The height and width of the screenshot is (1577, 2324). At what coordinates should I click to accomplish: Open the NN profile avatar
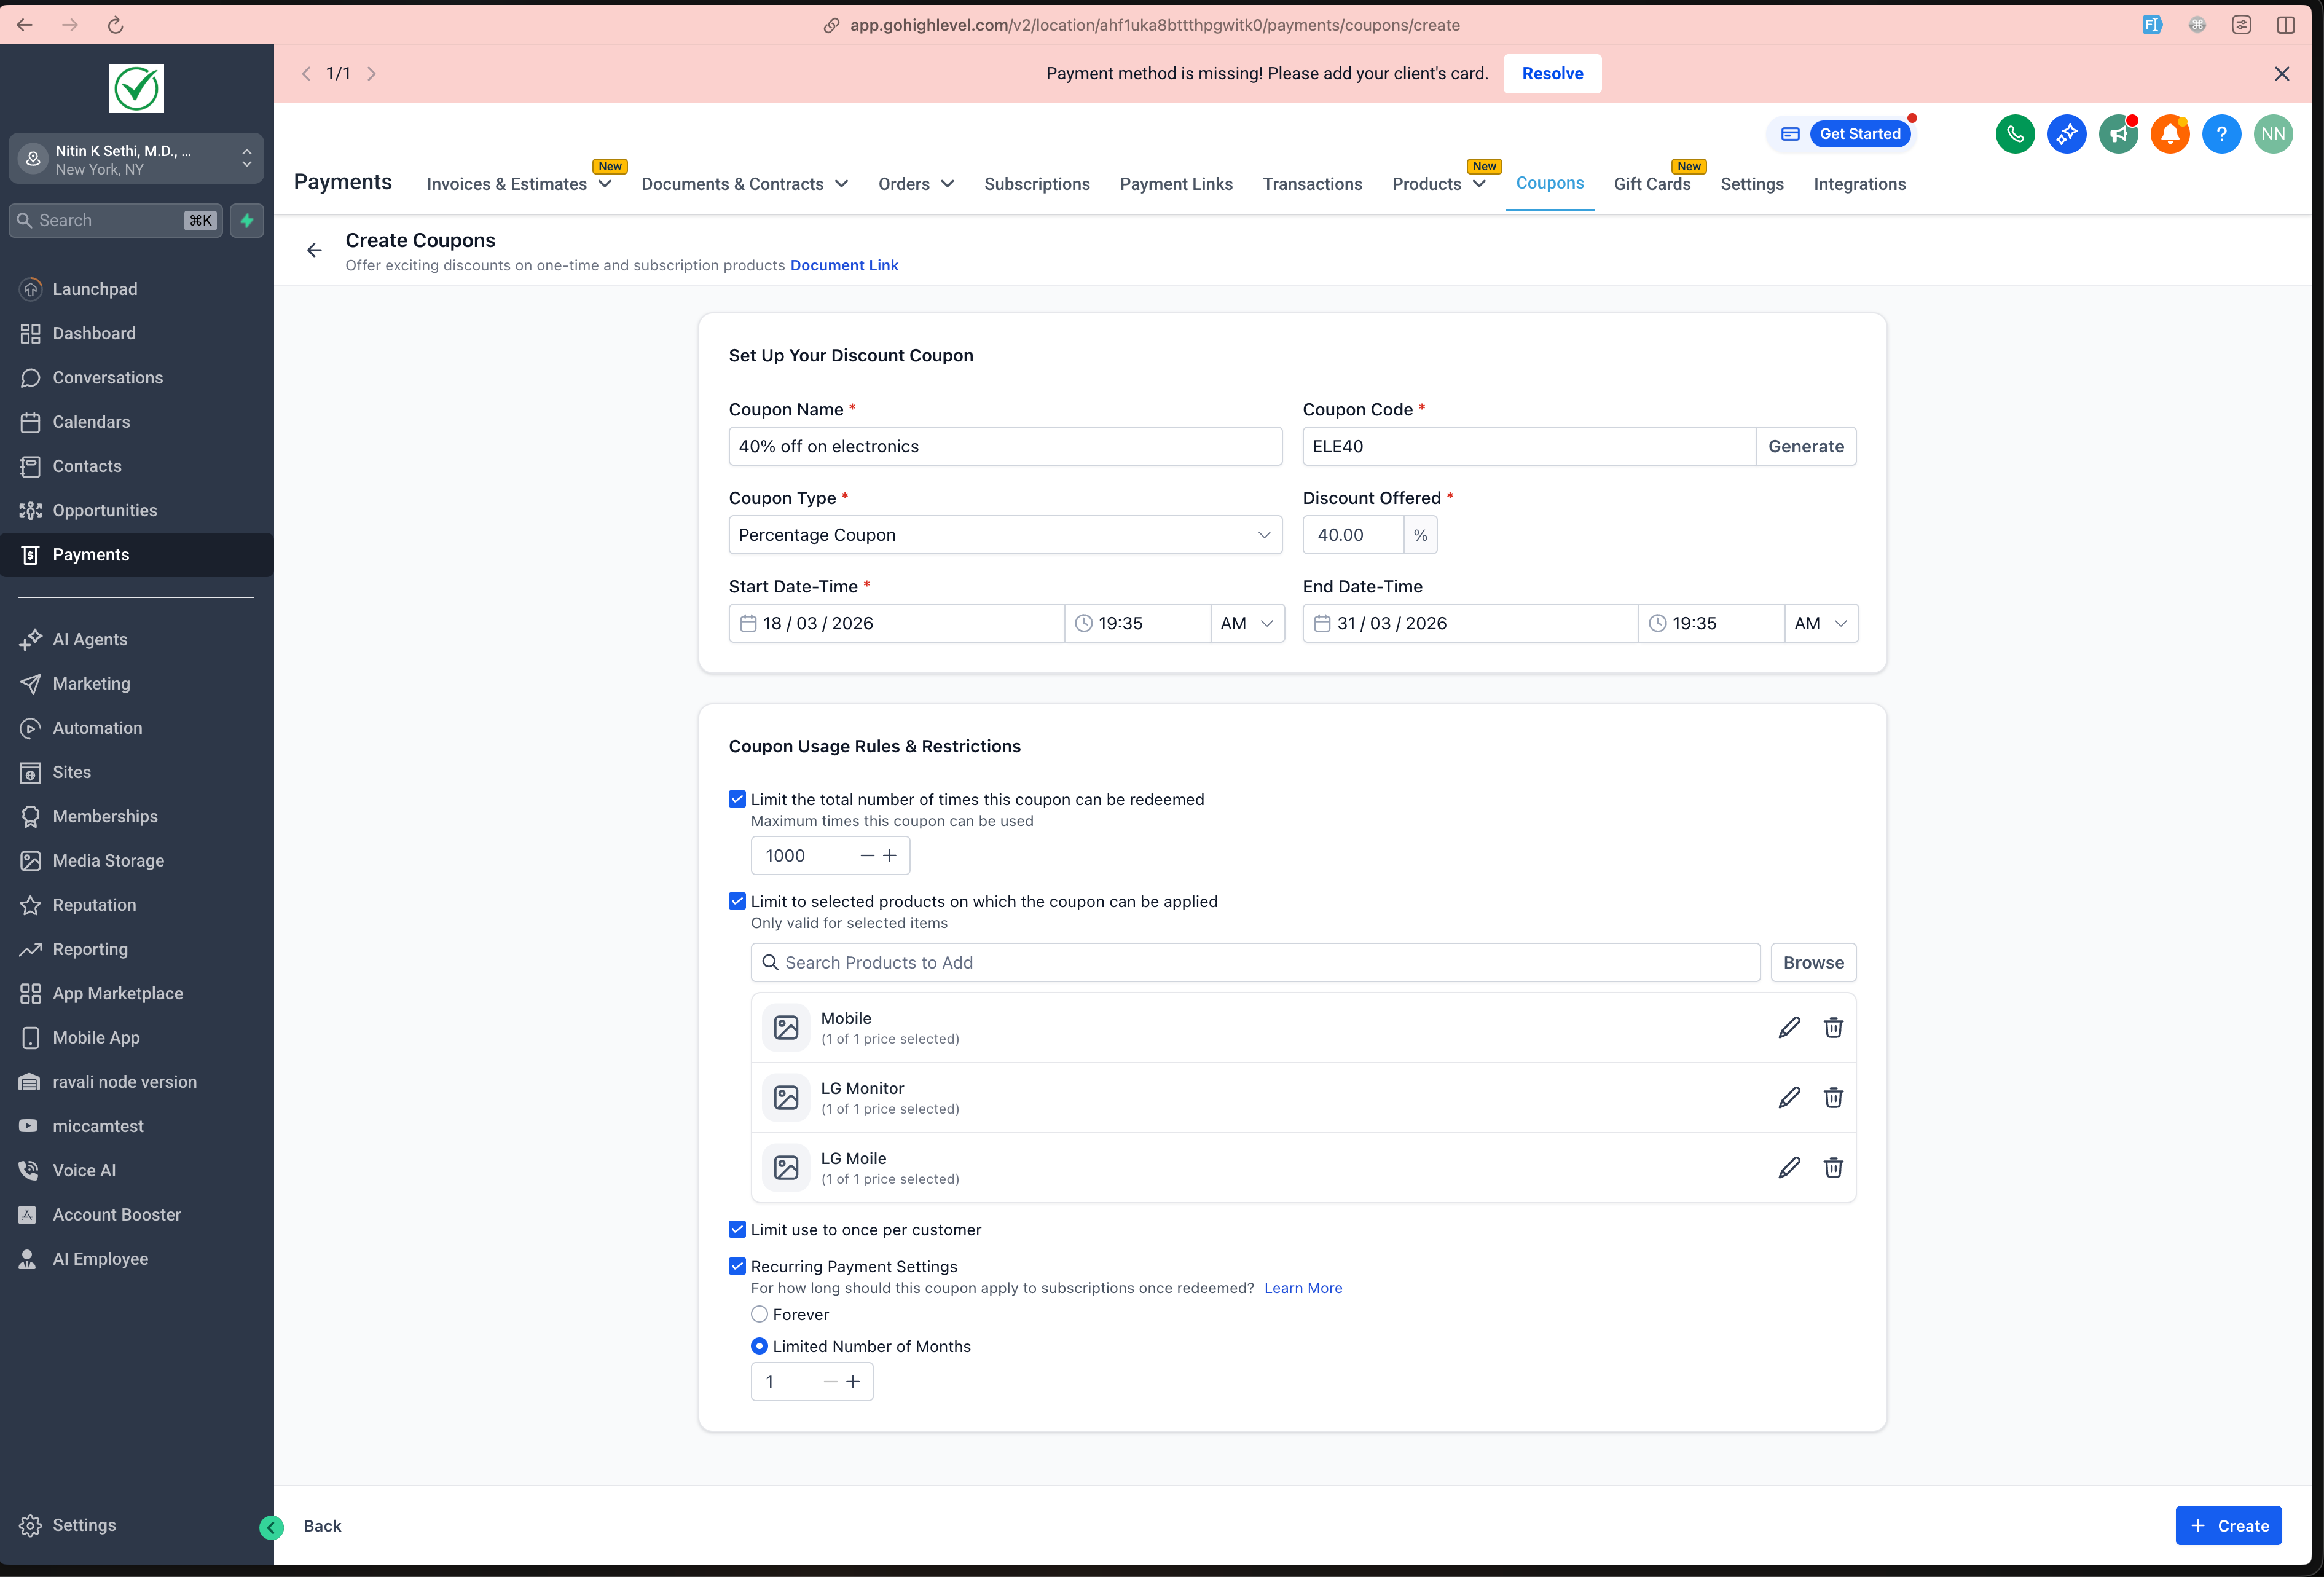2274,133
